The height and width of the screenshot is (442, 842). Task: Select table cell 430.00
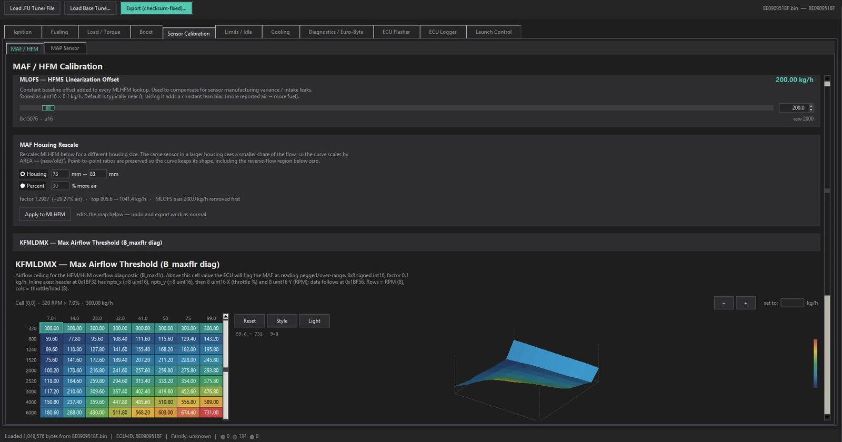(97, 413)
